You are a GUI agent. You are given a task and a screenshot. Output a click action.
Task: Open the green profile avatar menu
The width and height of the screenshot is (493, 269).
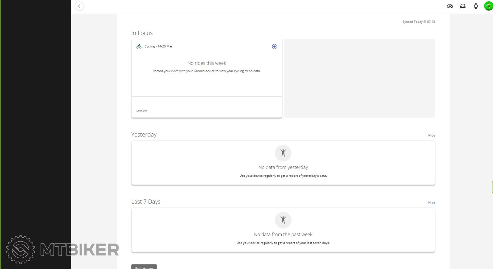point(488,6)
